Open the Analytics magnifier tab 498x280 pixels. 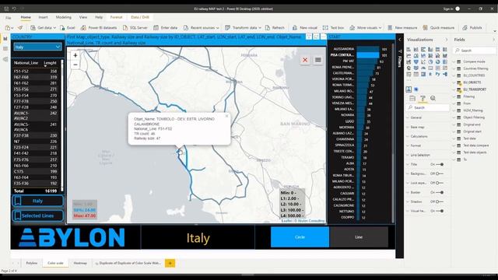pyautogui.click(x=433, y=99)
